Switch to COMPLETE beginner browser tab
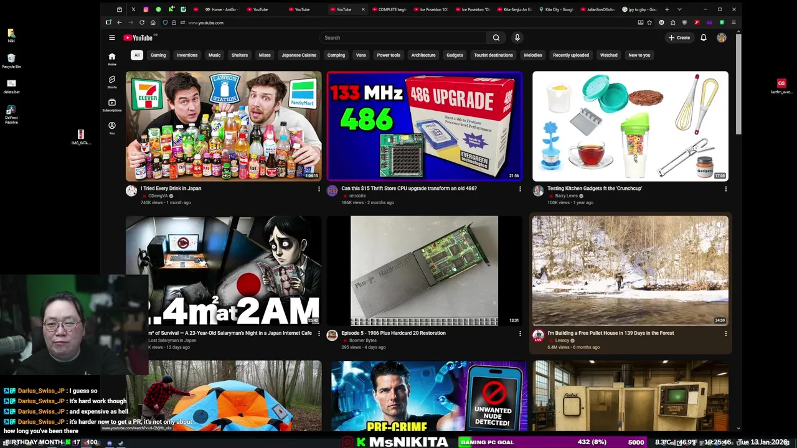 (389, 9)
